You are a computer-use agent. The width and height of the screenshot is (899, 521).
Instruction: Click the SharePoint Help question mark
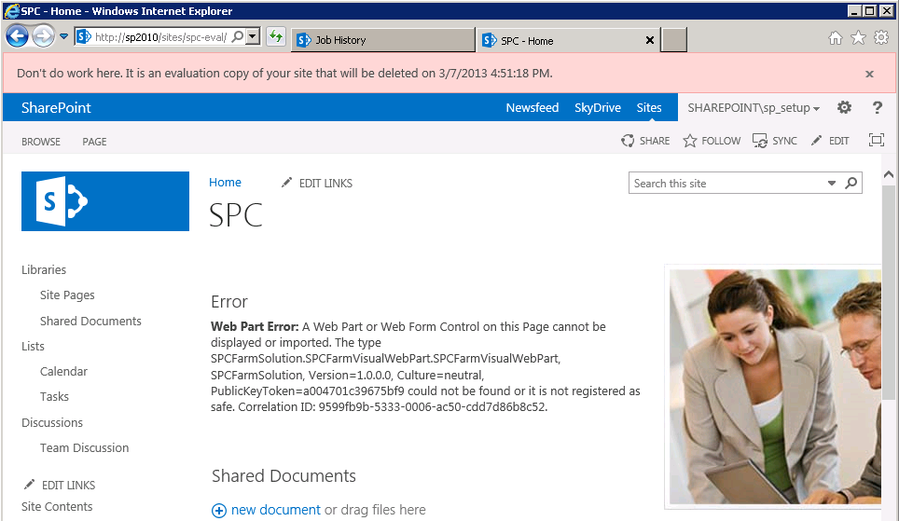[x=878, y=107]
